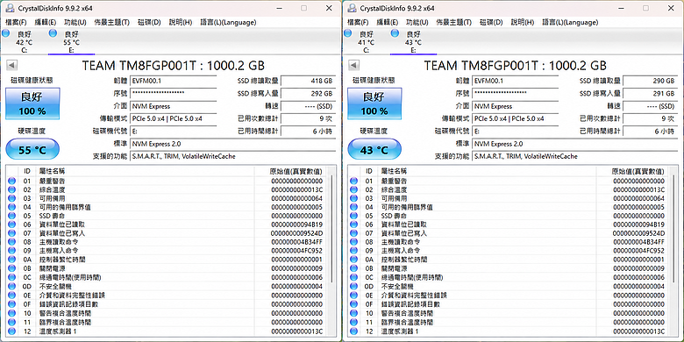This screenshot has width=684, height=342.
Task: Click the 418 GB total reads field
Action: pos(308,82)
